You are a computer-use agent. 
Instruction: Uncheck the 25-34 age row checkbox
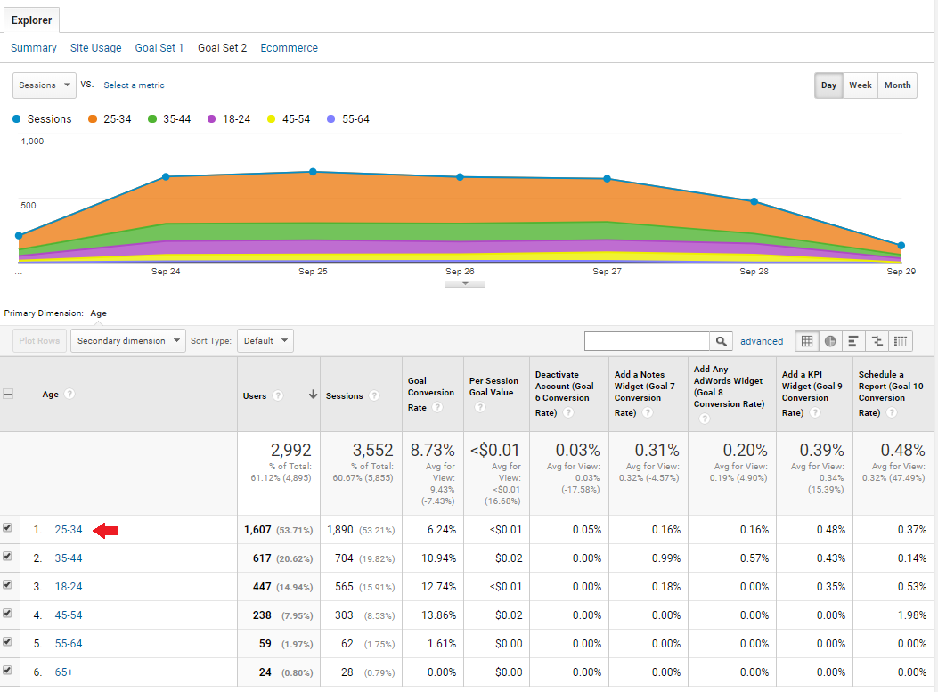point(8,528)
